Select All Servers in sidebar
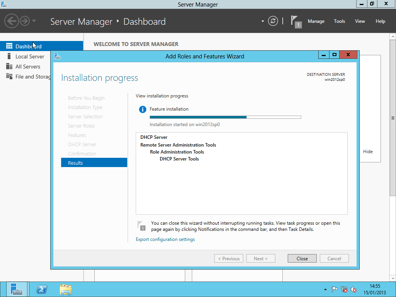The image size is (396, 297). [28, 67]
